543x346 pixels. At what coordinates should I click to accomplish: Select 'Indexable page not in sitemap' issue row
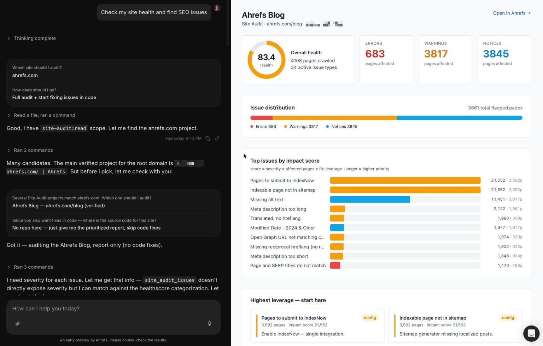click(386, 190)
